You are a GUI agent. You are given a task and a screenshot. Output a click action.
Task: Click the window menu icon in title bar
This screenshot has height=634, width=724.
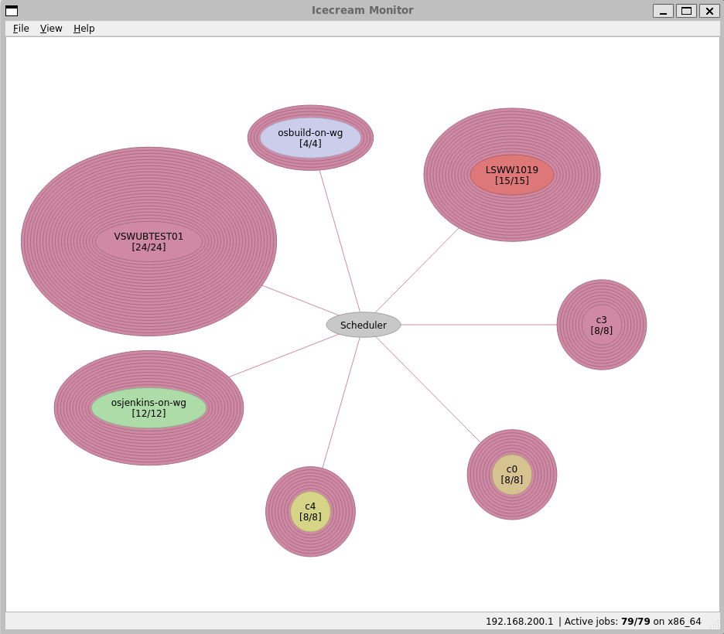click(x=12, y=11)
